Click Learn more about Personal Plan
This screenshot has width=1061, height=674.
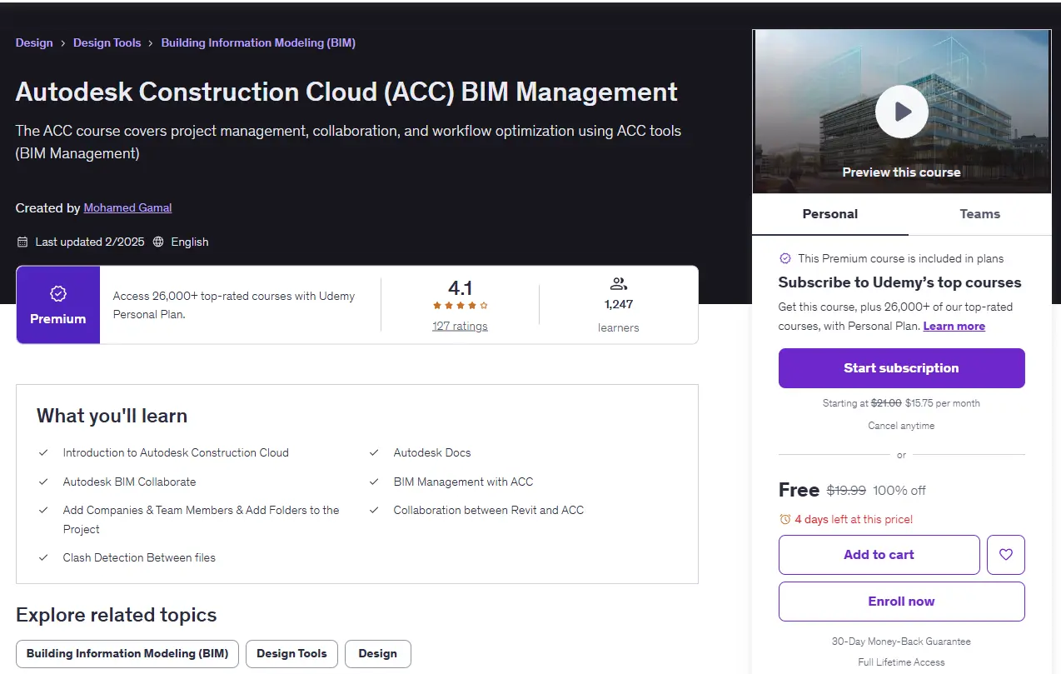click(954, 326)
